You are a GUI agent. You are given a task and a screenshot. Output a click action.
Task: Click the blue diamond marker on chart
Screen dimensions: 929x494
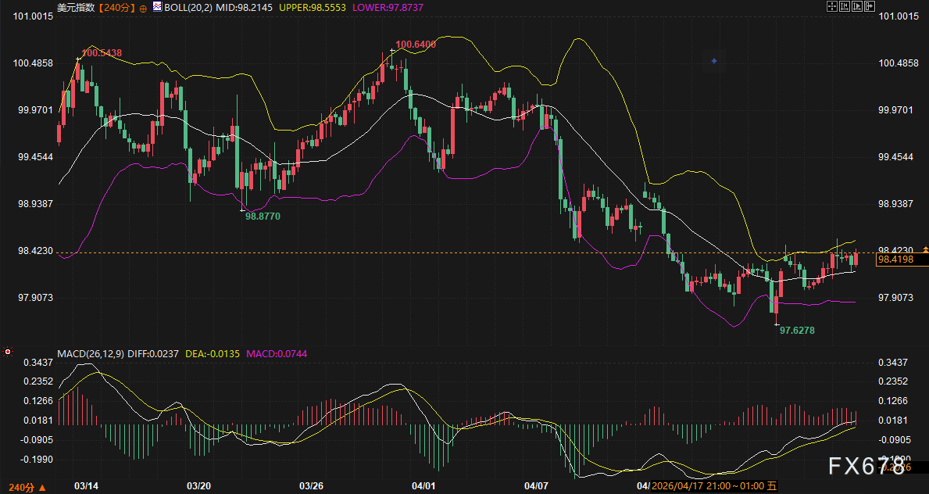pyautogui.click(x=713, y=61)
